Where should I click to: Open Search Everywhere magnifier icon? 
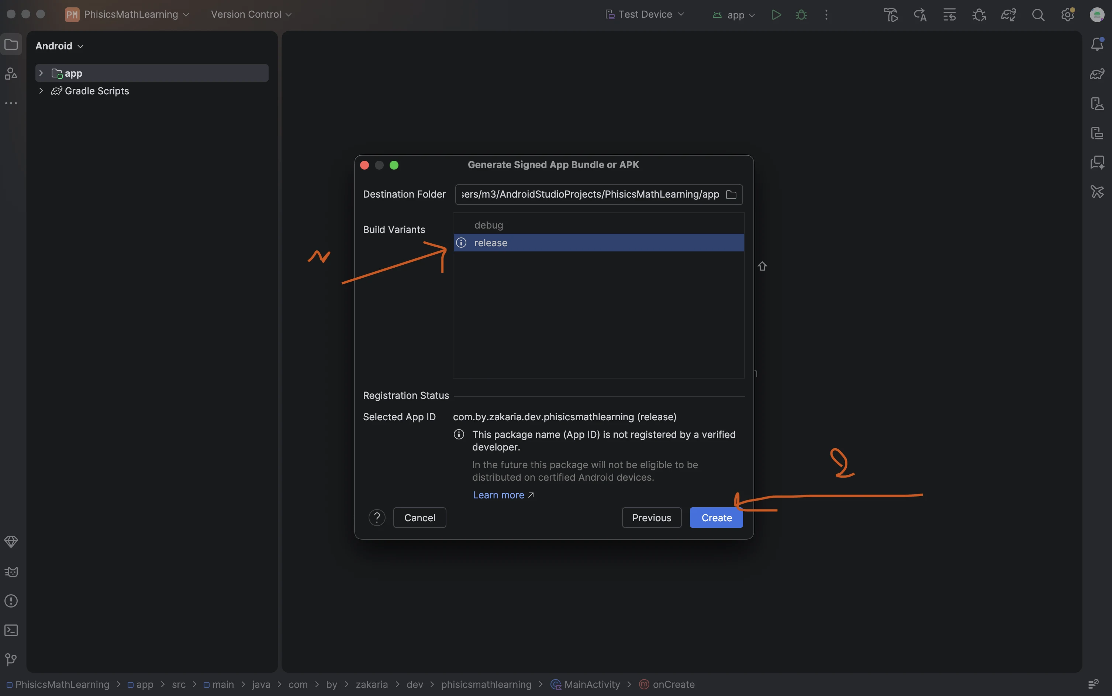(x=1038, y=15)
